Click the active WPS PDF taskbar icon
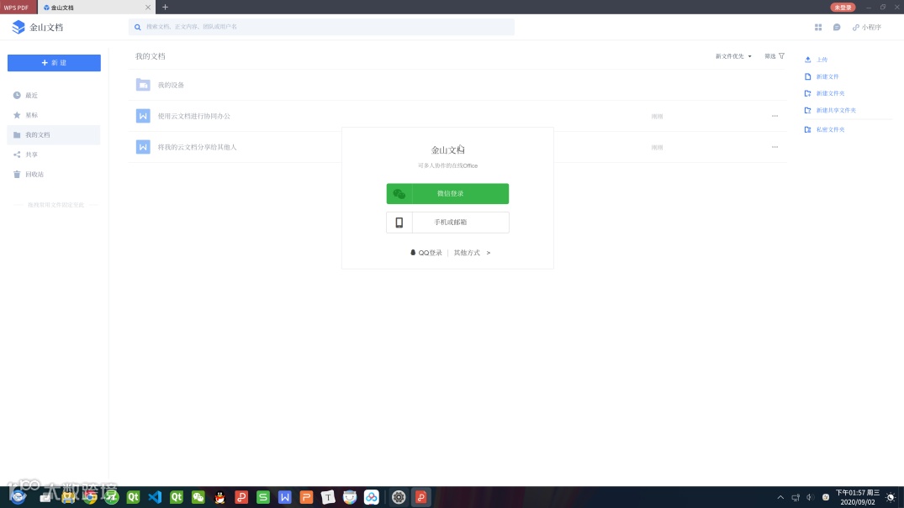The width and height of the screenshot is (904, 508). (420, 497)
